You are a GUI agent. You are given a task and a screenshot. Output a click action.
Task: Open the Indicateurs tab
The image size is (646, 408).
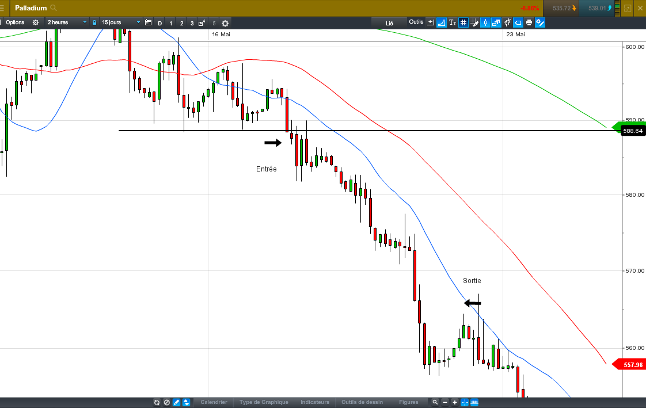(x=315, y=402)
